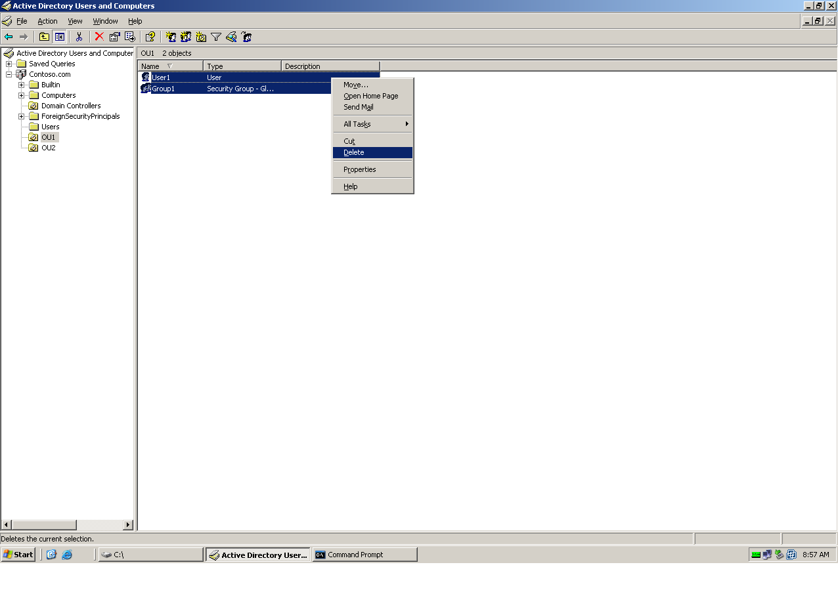The width and height of the screenshot is (838, 592).
Task: Expand the Computers container in the tree
Action: click(22, 95)
